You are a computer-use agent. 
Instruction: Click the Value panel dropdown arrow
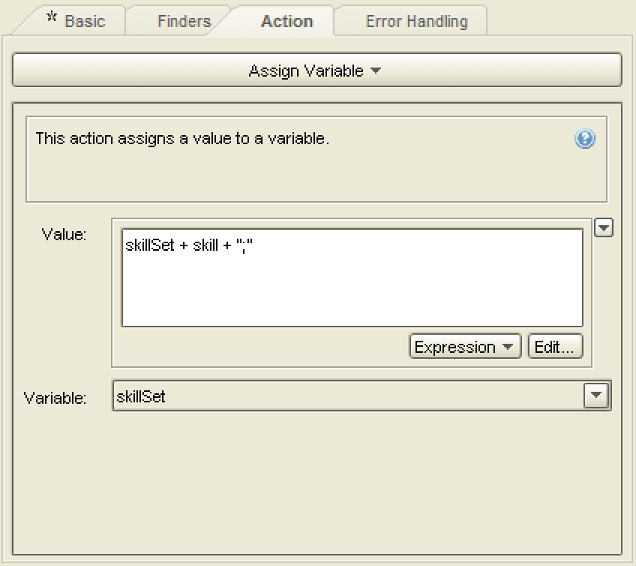[x=604, y=227]
